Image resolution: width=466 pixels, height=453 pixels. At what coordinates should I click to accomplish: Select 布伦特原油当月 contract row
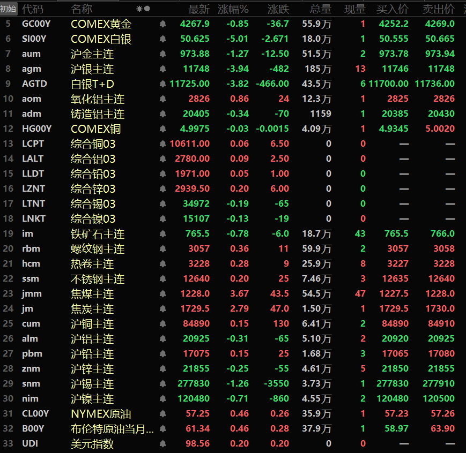click(x=113, y=429)
